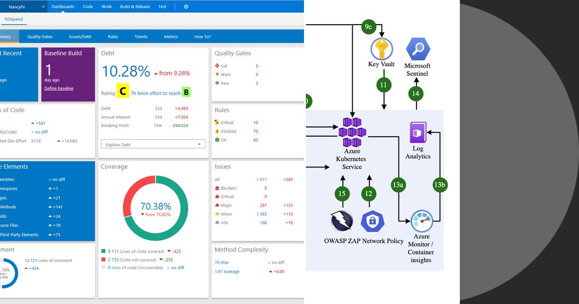Screen dimensions: 579x304
Task: Open the Explore Debt dropdown arrow
Action: [200, 144]
